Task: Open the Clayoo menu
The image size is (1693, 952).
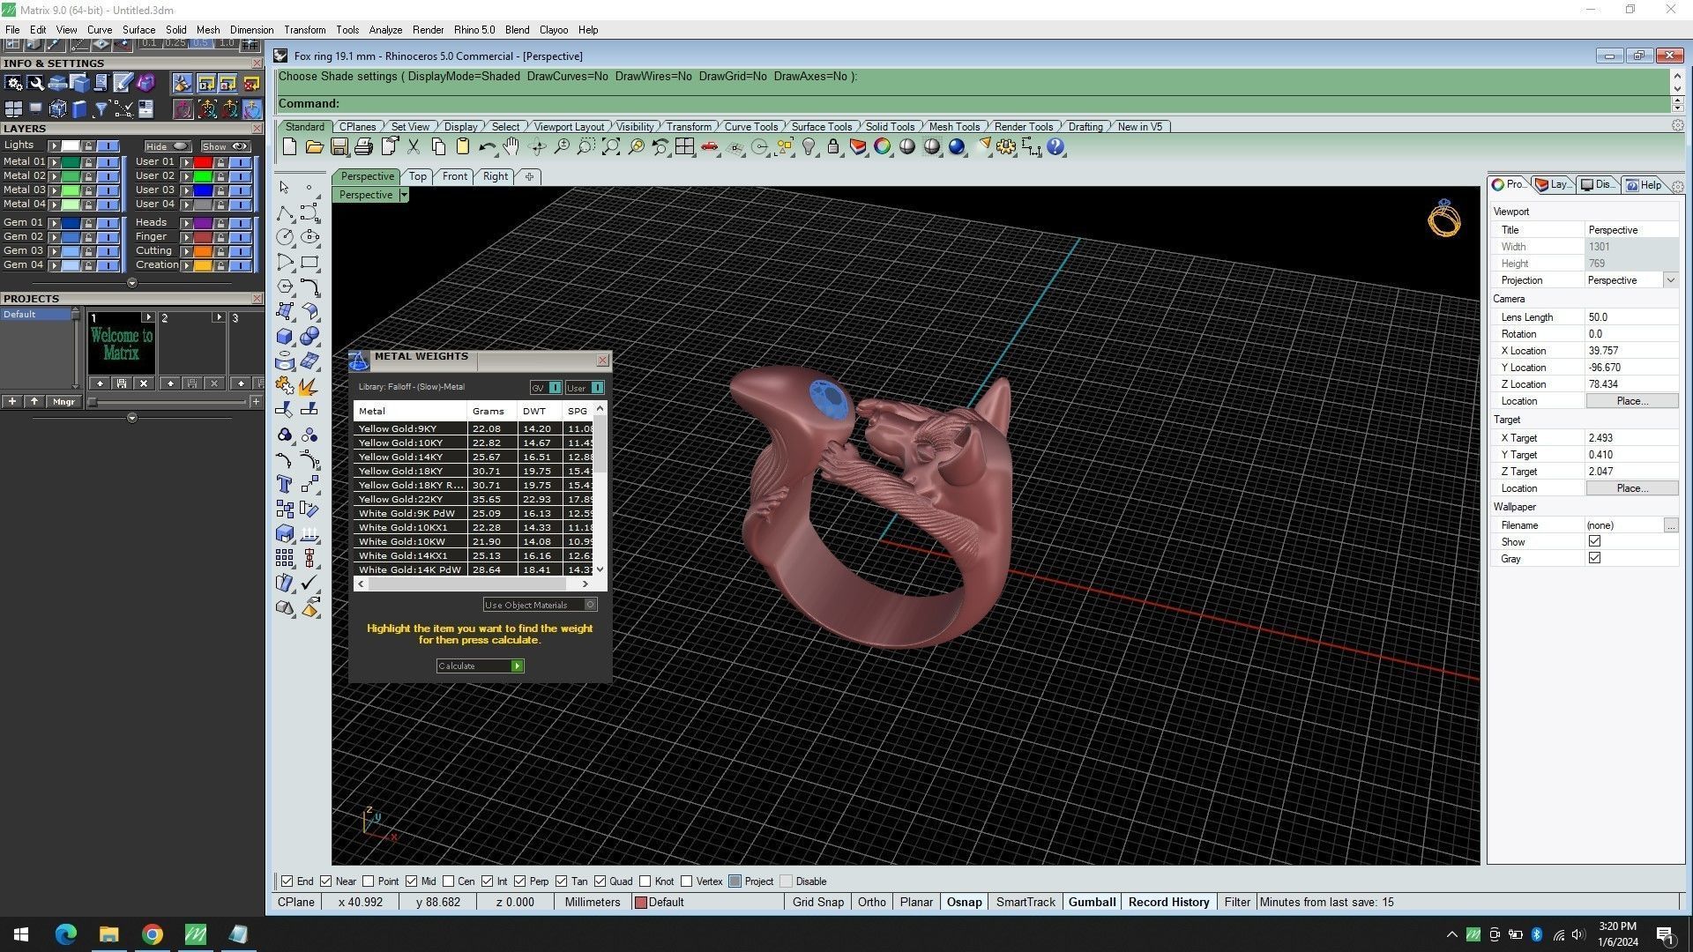Action: (x=554, y=30)
